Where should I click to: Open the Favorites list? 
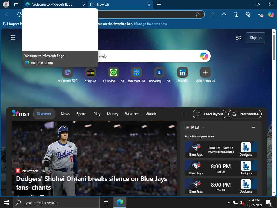(x=224, y=15)
